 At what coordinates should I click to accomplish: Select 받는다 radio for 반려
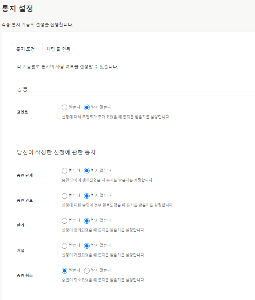[65, 220]
